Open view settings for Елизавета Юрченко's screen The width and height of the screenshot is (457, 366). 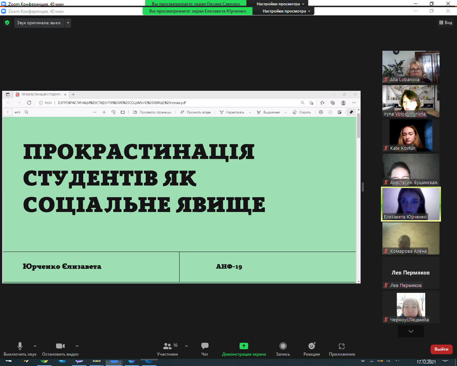(x=286, y=11)
